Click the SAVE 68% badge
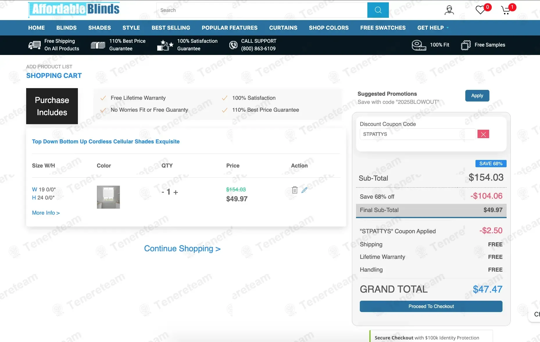Image resolution: width=540 pixels, height=342 pixels. (x=491, y=163)
